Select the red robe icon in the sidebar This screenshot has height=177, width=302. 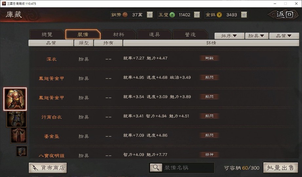19,135
